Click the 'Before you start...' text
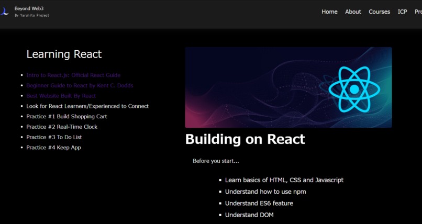The width and height of the screenshot is (422, 224). point(216,161)
